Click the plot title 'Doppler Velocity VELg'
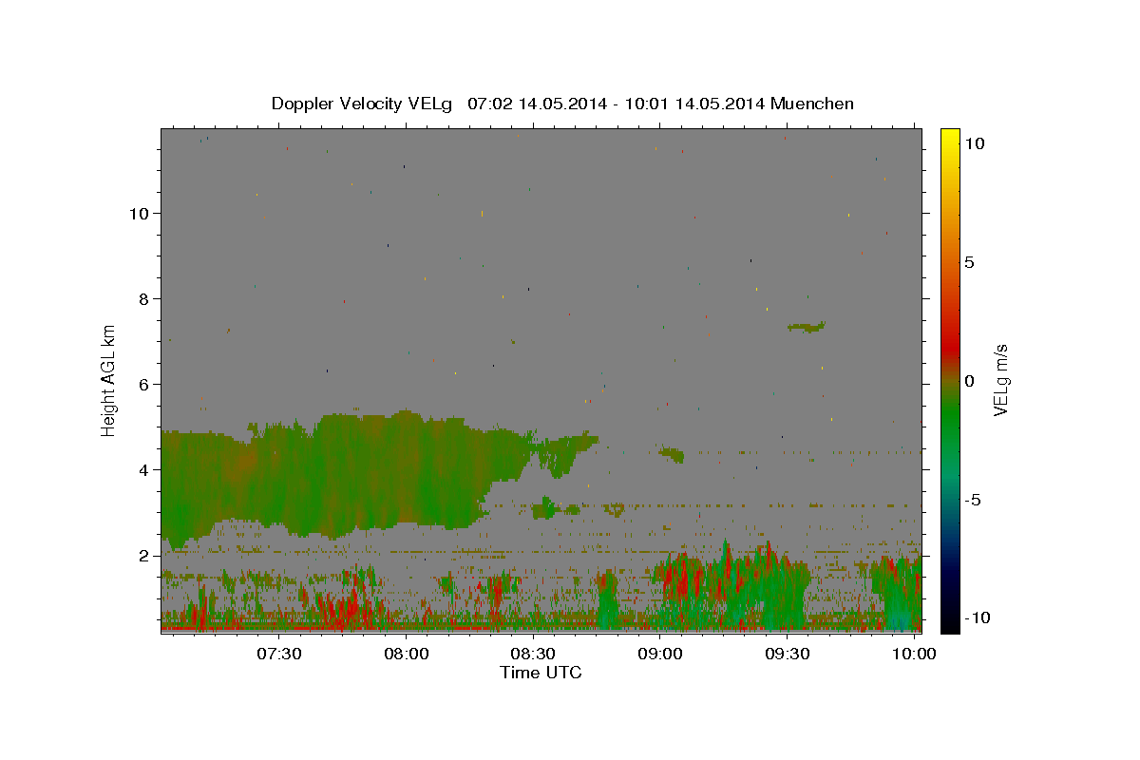 362,104
